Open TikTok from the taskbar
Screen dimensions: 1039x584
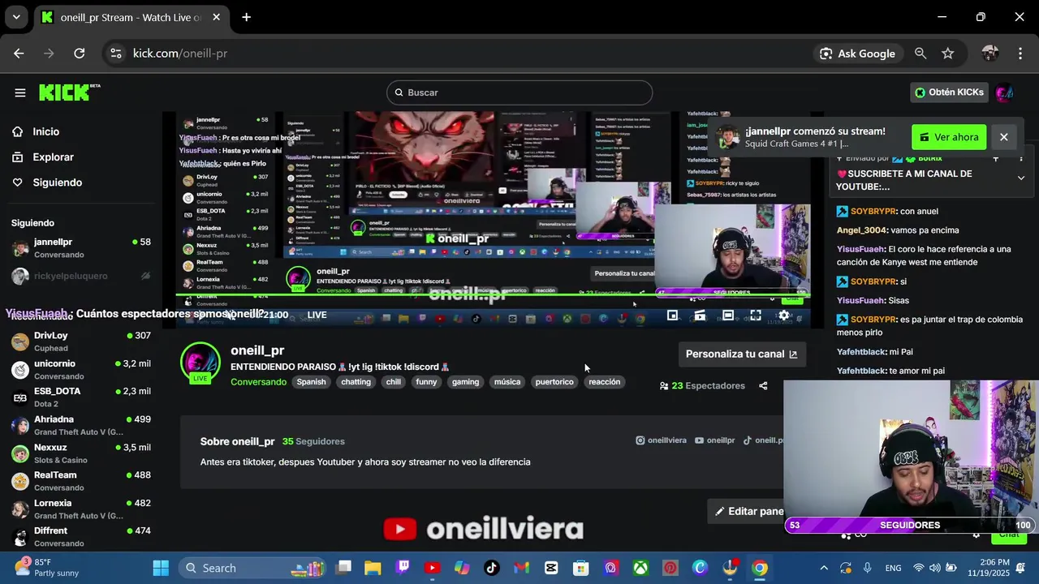tap(492, 568)
